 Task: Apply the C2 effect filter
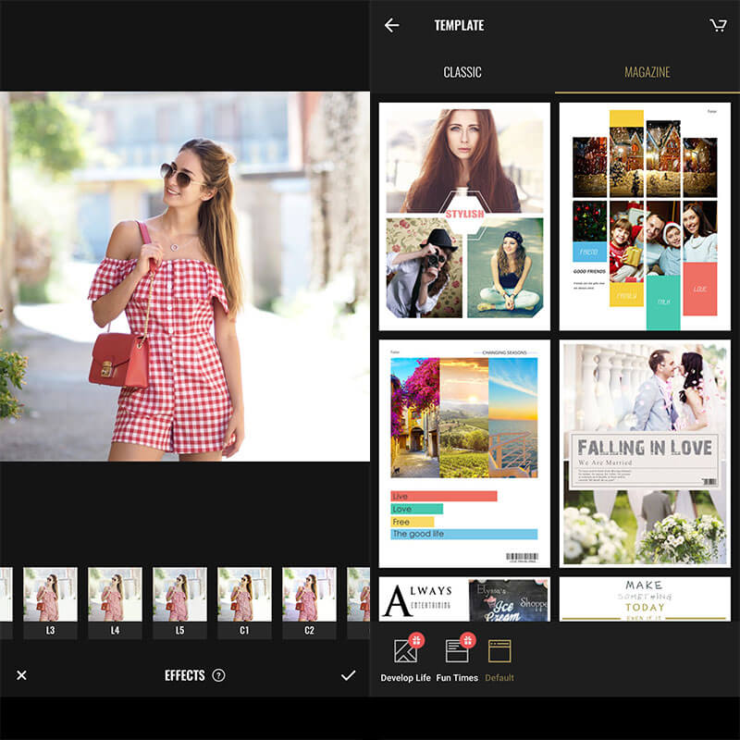(309, 601)
